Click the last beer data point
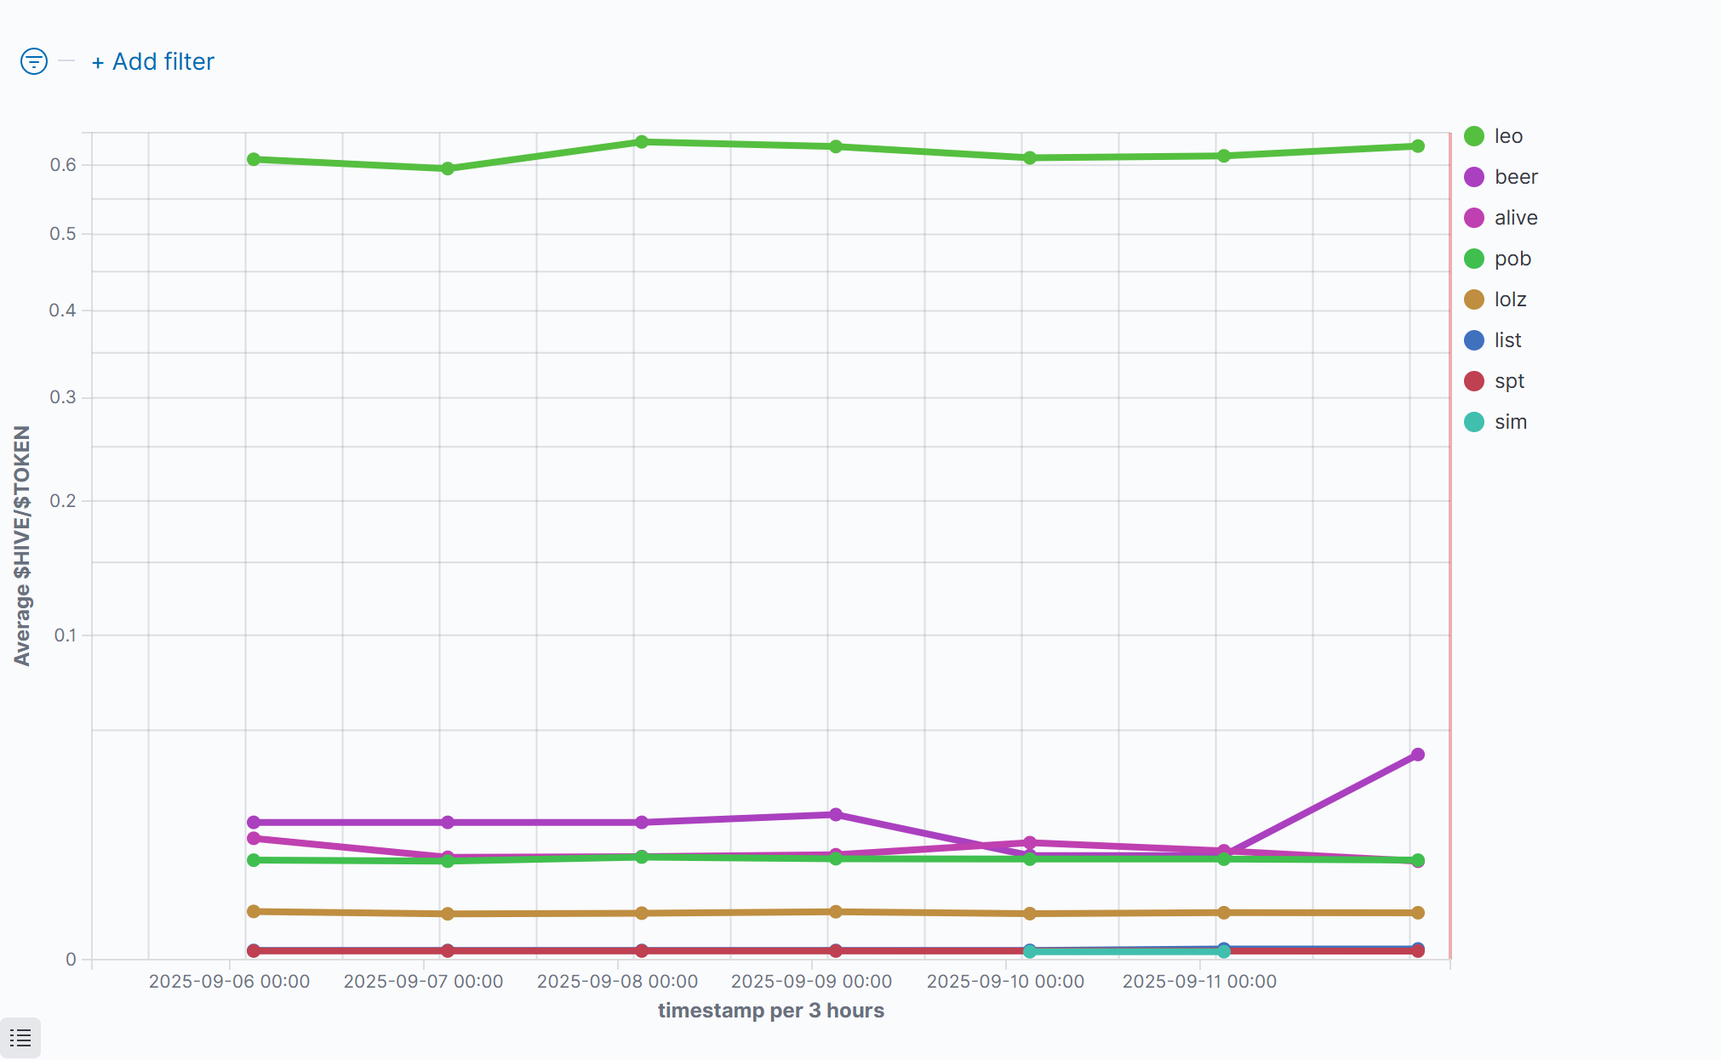 (1417, 755)
